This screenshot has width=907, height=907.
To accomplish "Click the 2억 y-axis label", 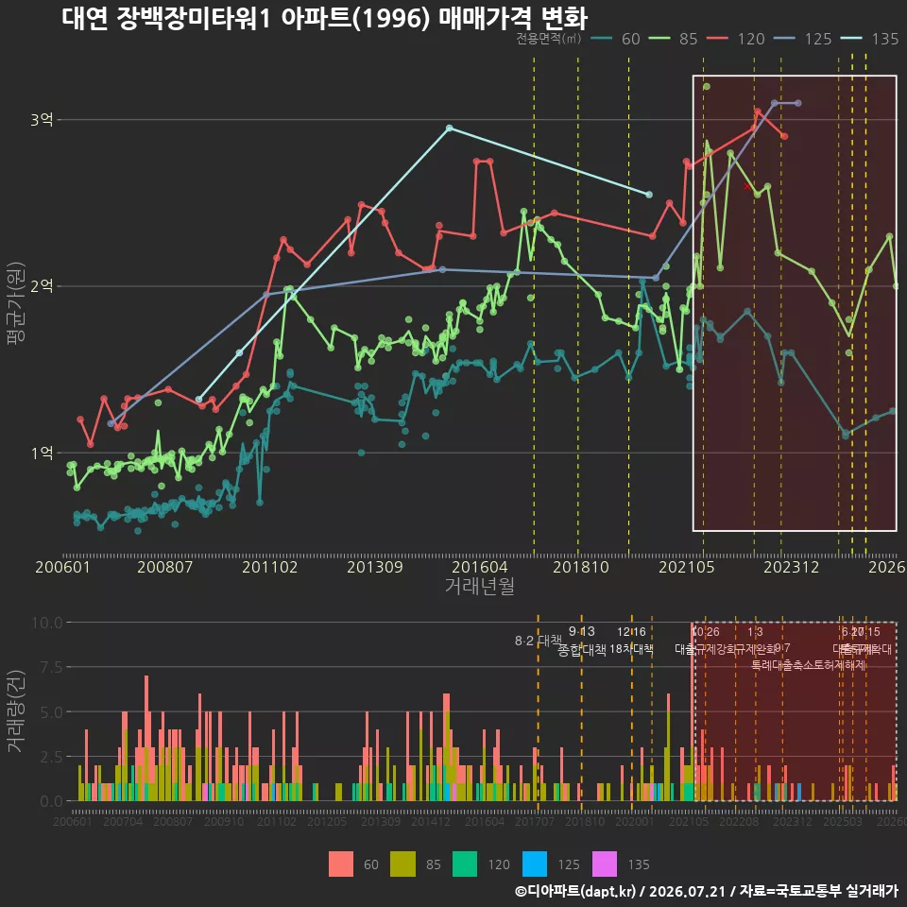I will point(42,285).
